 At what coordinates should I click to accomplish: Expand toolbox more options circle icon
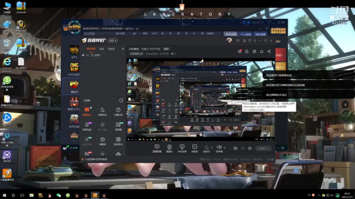click(x=121, y=100)
